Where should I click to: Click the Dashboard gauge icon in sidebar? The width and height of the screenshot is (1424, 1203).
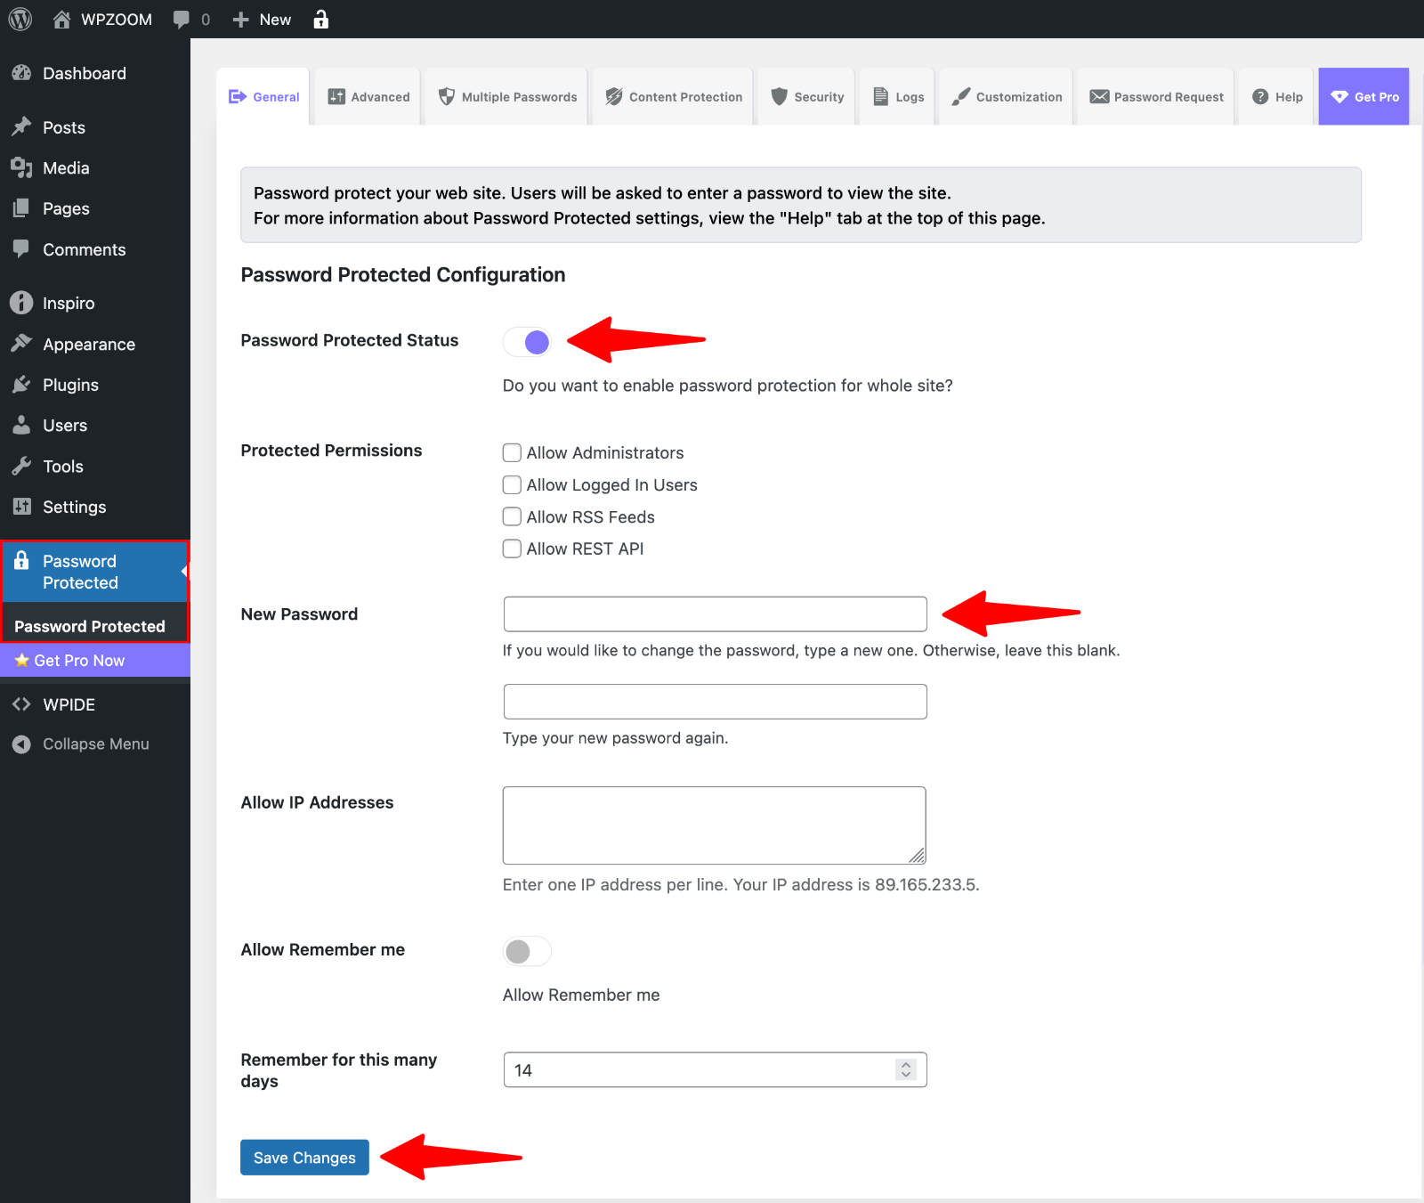point(22,73)
